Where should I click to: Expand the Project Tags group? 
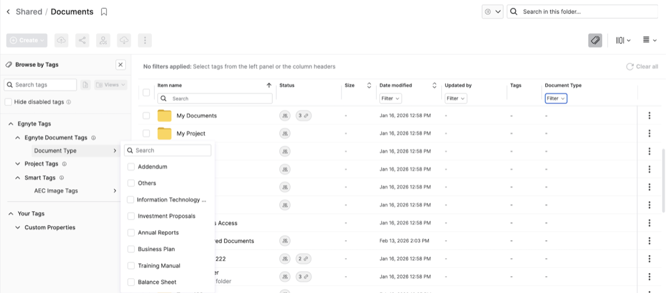coord(17,164)
